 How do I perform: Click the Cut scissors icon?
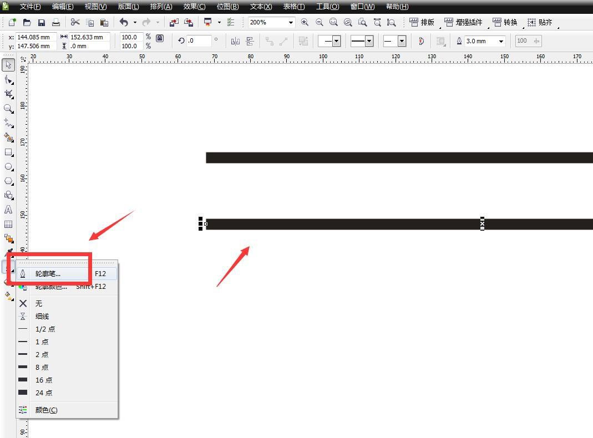(75, 23)
